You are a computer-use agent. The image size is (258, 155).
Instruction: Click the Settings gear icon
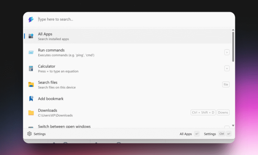[29, 134]
